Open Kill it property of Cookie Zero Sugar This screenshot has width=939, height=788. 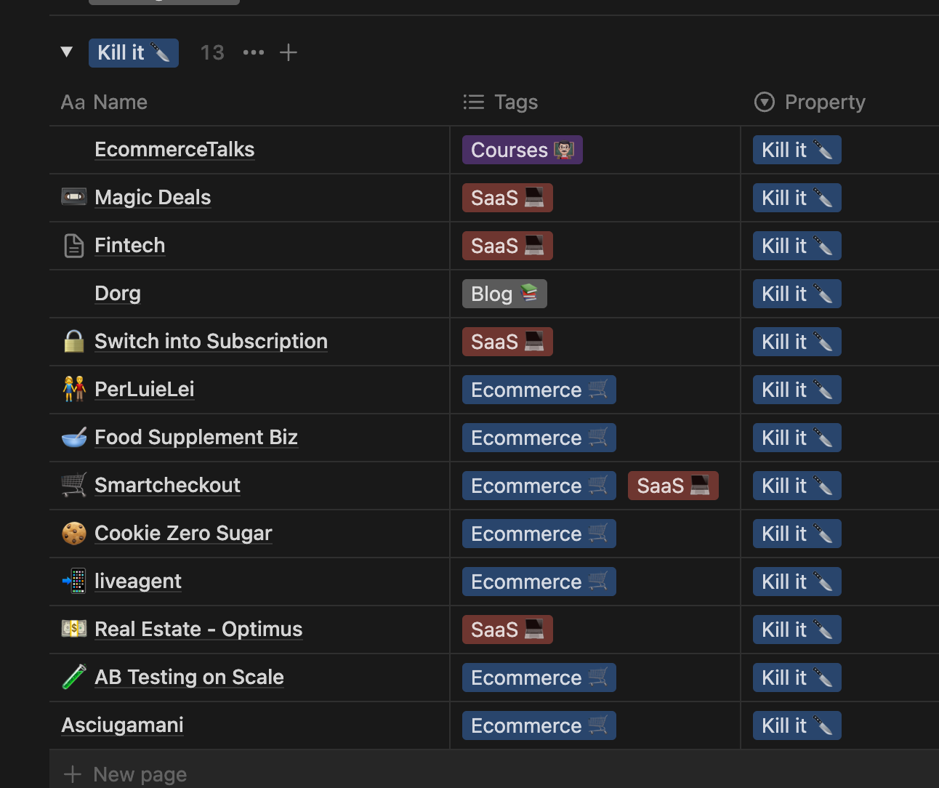coord(797,534)
